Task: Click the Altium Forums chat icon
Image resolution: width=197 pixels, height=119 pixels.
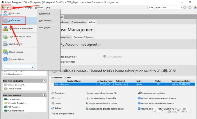Action: click(x=5, y=52)
